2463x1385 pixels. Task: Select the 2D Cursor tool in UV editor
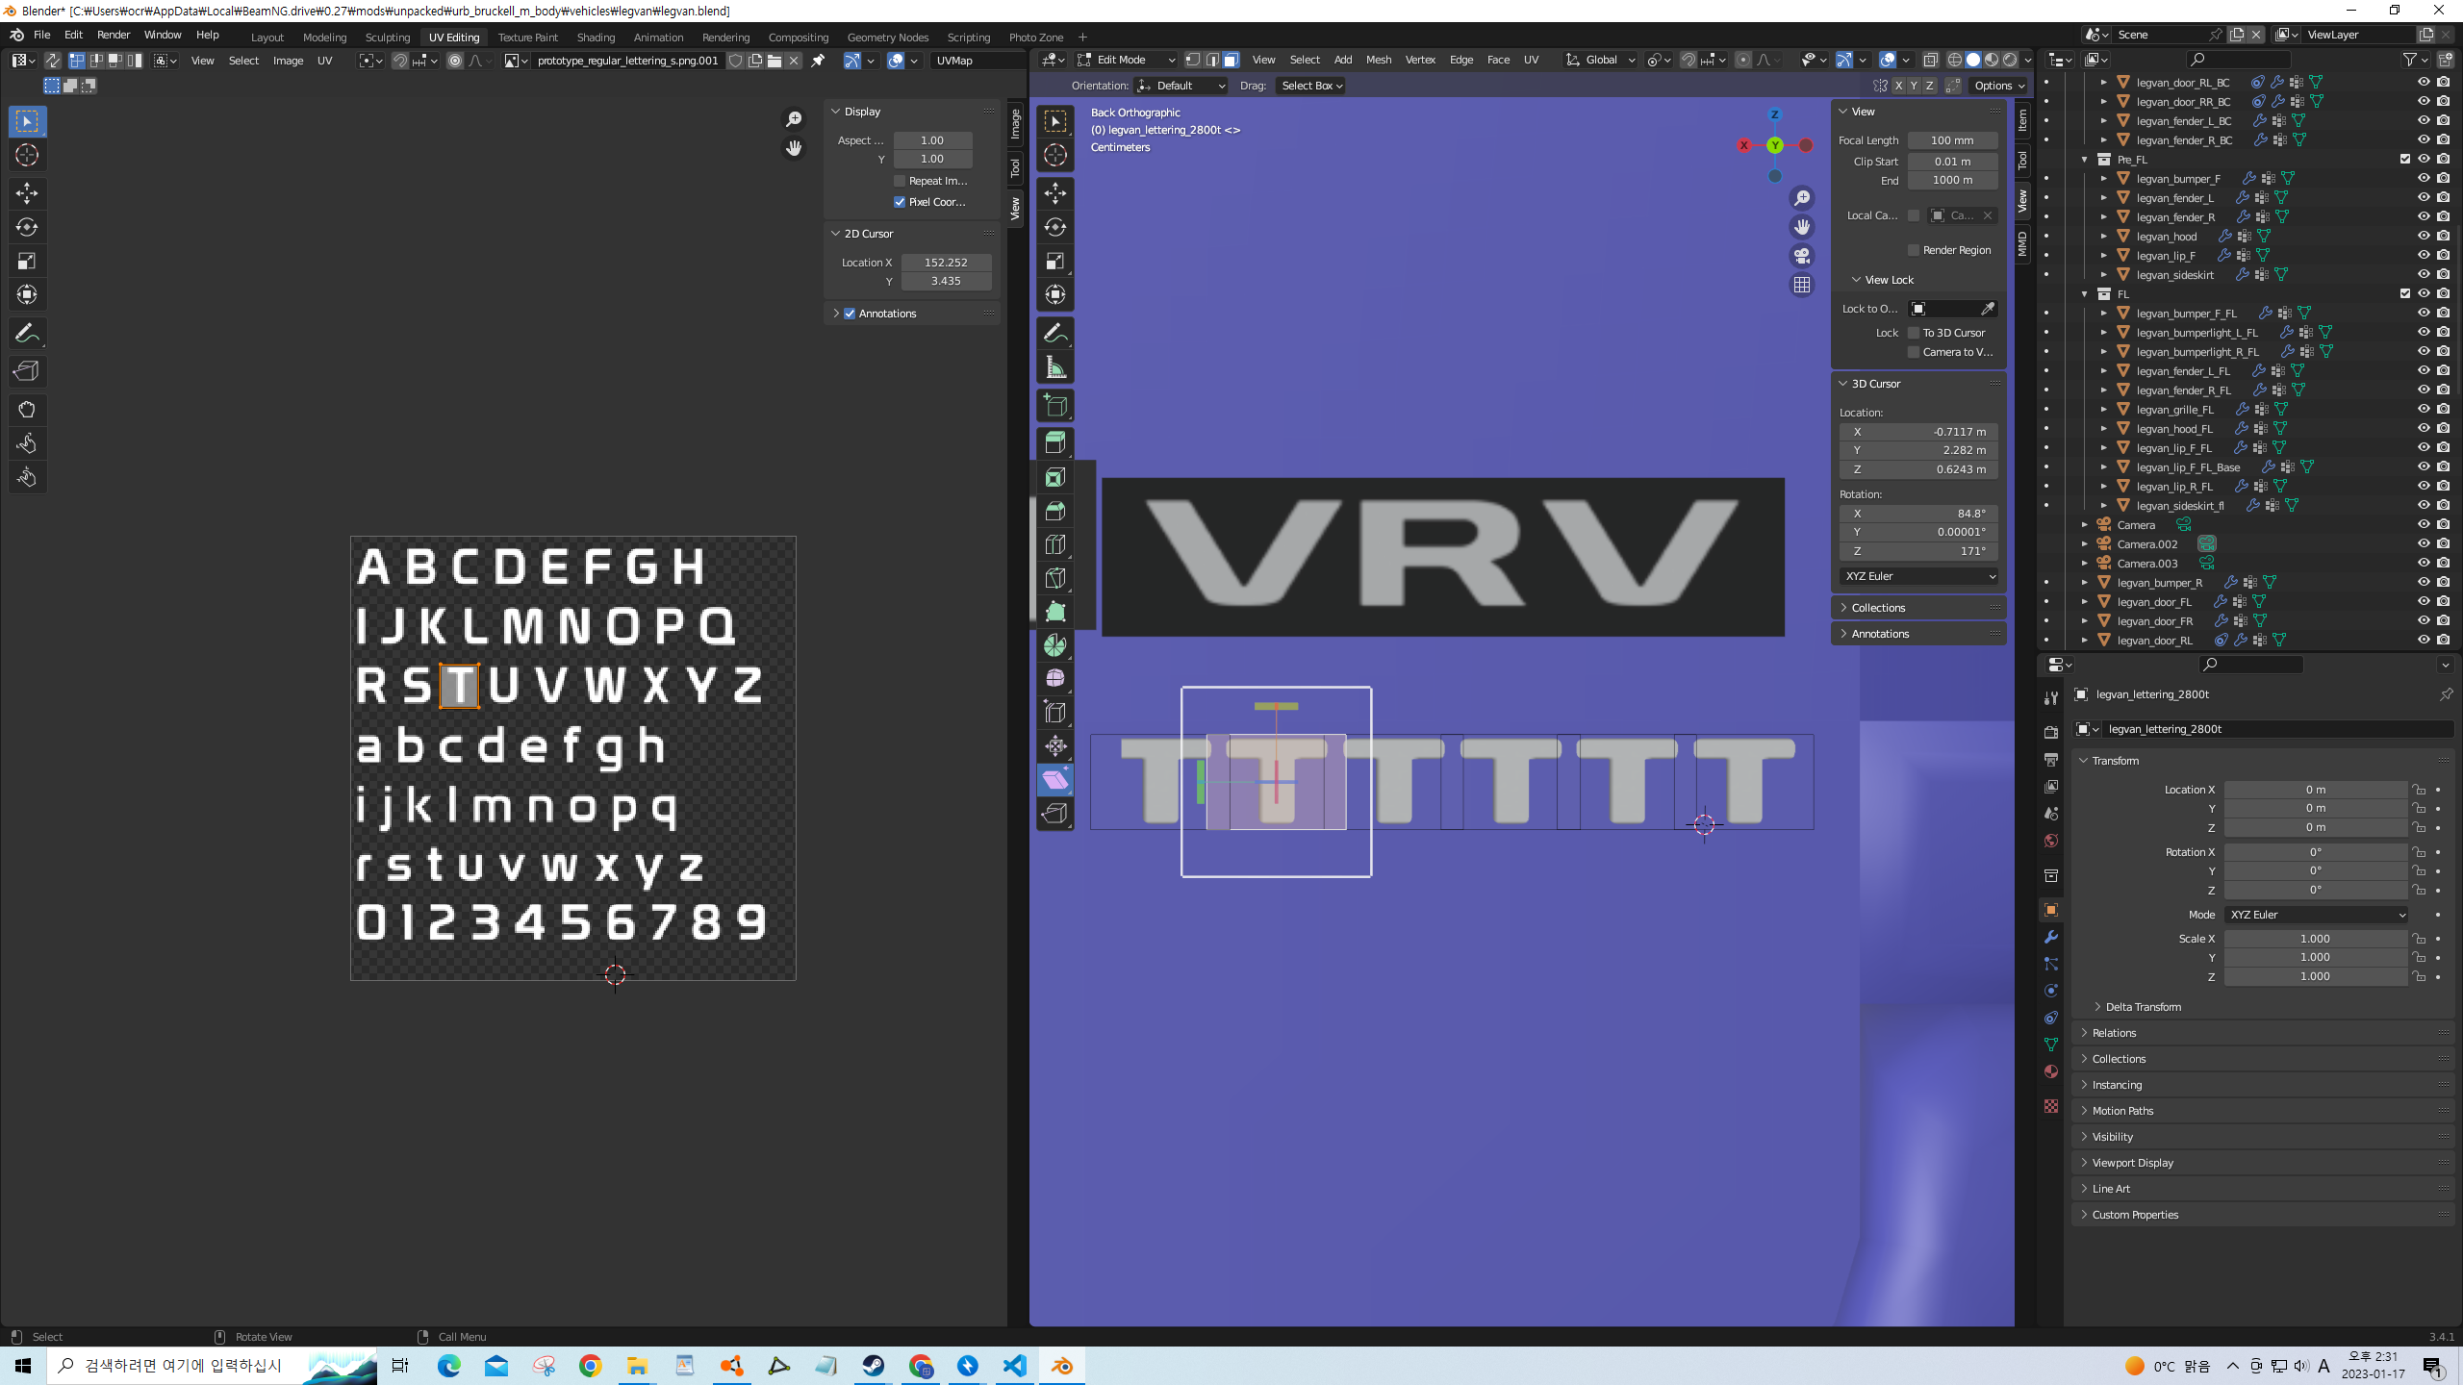pyautogui.click(x=27, y=155)
